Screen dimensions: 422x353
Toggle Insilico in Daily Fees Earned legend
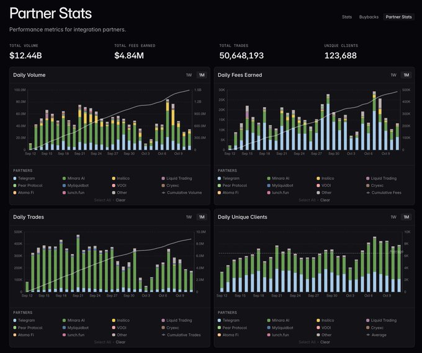coord(325,178)
